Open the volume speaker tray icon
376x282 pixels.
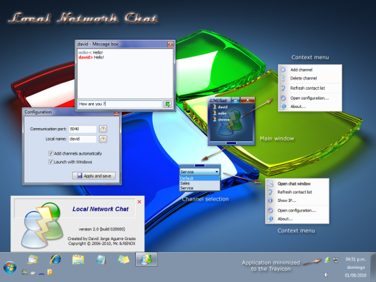327,274
